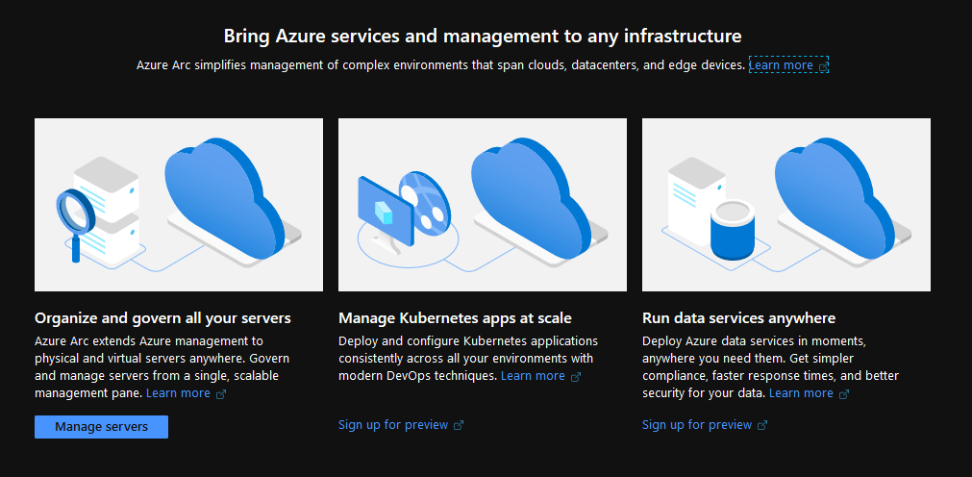Click external link icon after data services Learn more
972x477 pixels.
pyautogui.click(x=844, y=394)
